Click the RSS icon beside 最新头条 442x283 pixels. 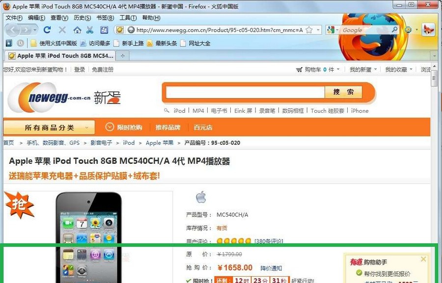coord(150,44)
